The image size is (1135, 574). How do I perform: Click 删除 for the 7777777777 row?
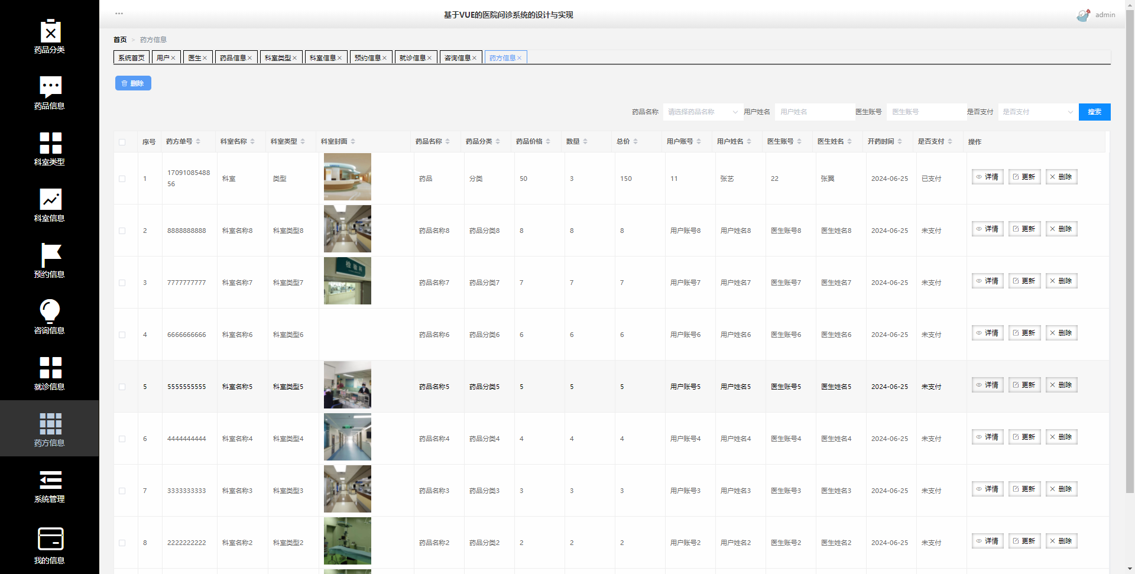click(x=1061, y=281)
